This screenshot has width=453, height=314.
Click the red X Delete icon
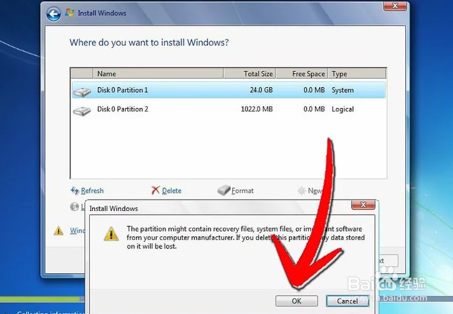point(155,190)
